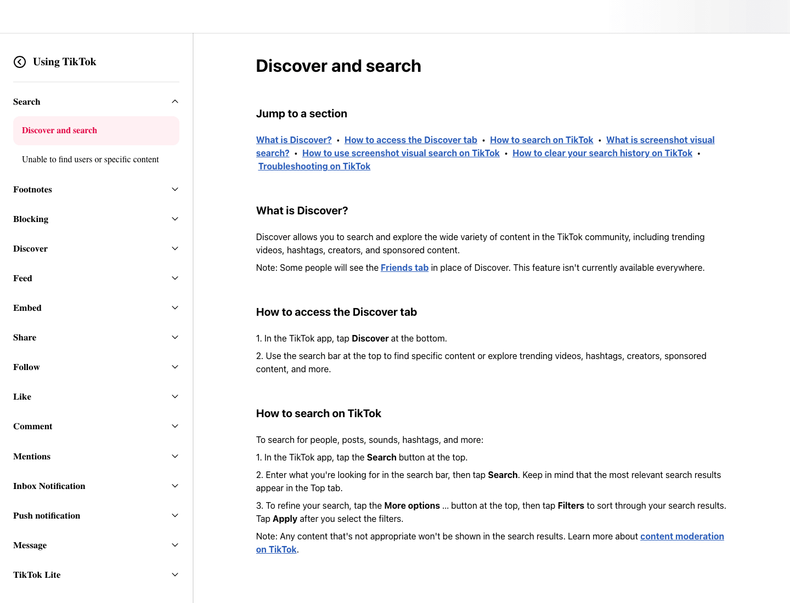Jump to How to access the Discover tab
The width and height of the screenshot is (790, 603).
pyautogui.click(x=411, y=140)
